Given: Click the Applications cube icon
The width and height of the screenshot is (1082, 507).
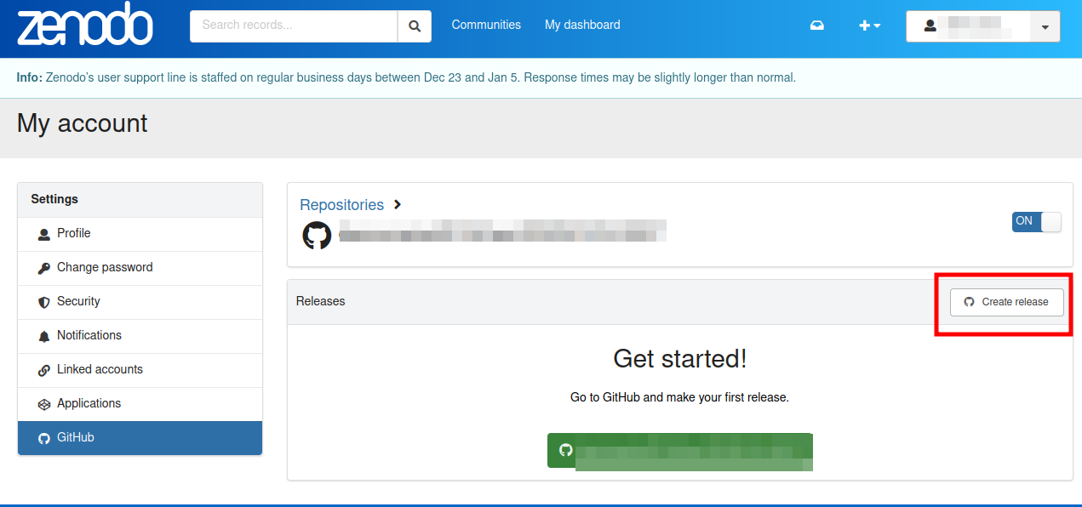Looking at the screenshot, I should [x=44, y=404].
